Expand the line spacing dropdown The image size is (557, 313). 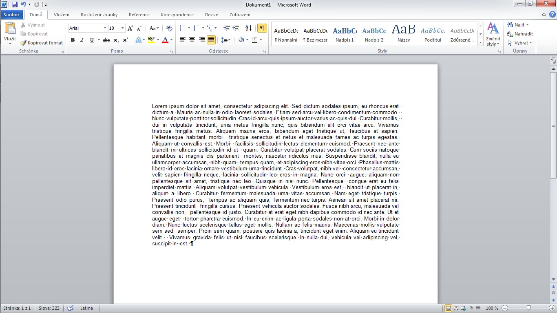tap(230, 40)
